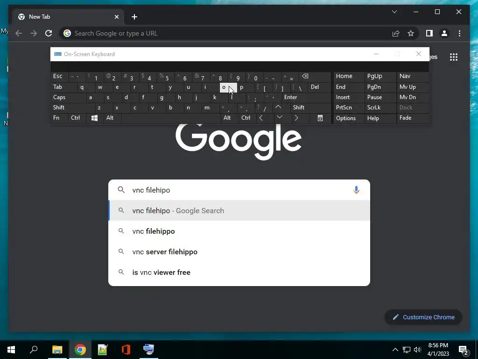
Task: Open a new tab with plus button
Action: [x=134, y=17]
